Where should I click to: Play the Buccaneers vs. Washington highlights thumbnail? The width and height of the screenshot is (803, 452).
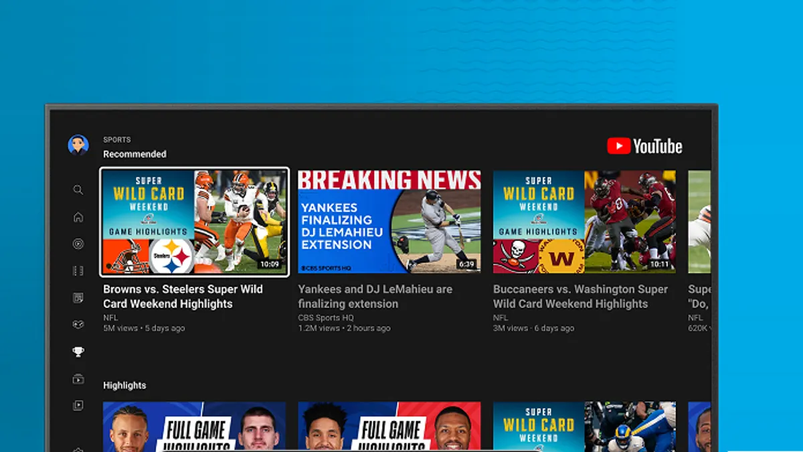584,222
